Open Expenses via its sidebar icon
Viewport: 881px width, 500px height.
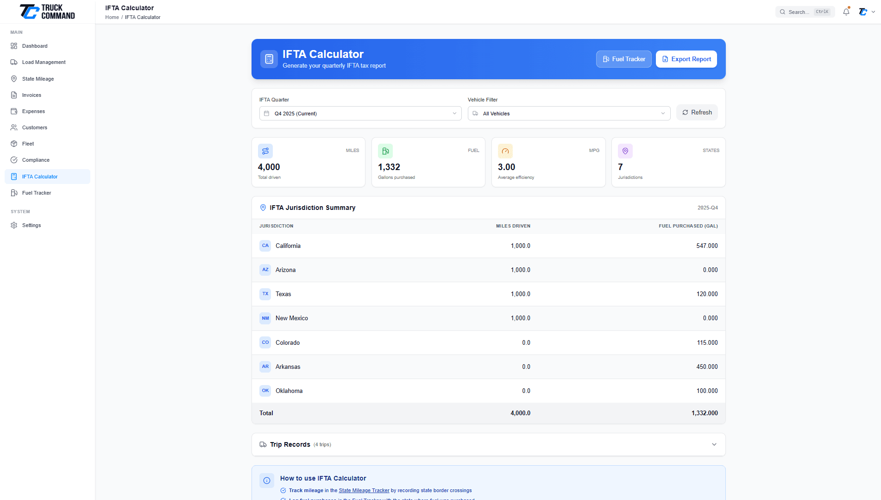click(x=14, y=111)
